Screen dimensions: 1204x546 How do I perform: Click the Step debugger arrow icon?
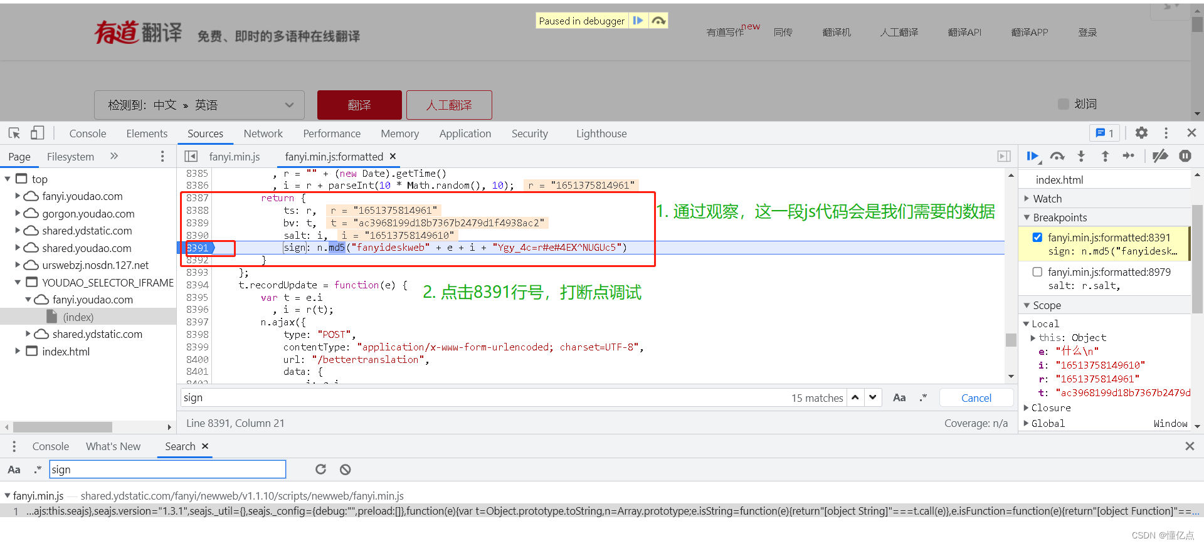pos(1129,156)
